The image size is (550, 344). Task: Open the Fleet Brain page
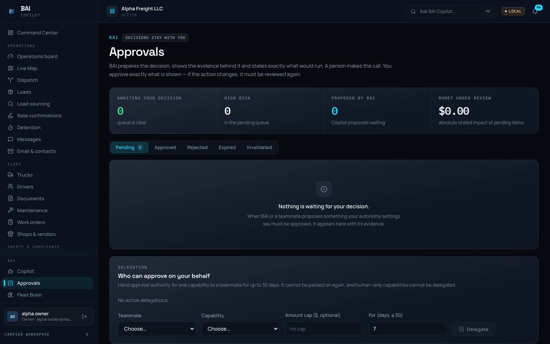click(49, 295)
